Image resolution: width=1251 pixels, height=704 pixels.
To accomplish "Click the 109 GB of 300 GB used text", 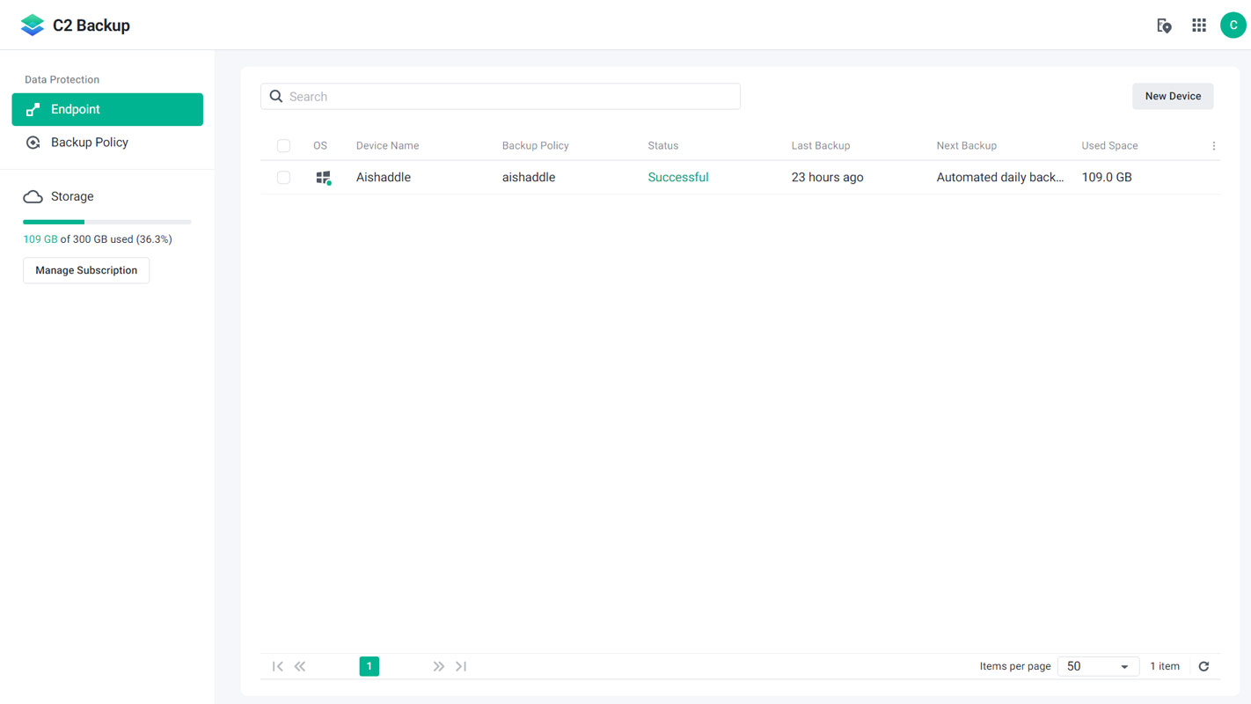I will [x=98, y=239].
